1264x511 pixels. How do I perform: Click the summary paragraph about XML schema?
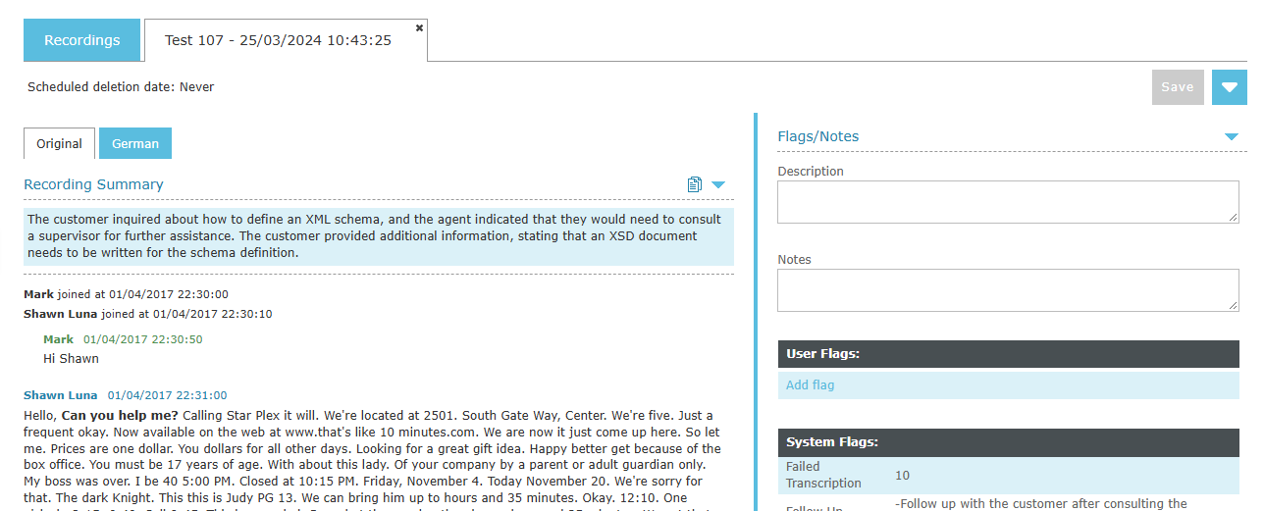[x=379, y=236]
